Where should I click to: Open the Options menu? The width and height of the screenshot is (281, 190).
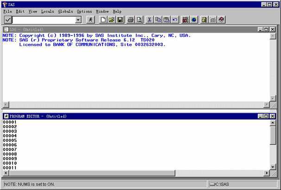[84, 11]
